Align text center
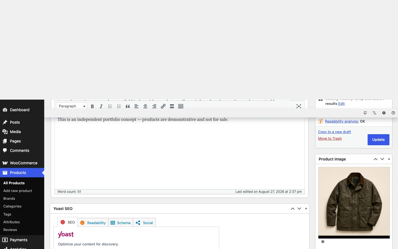Viewport: 398px width, 249px height. point(145,106)
